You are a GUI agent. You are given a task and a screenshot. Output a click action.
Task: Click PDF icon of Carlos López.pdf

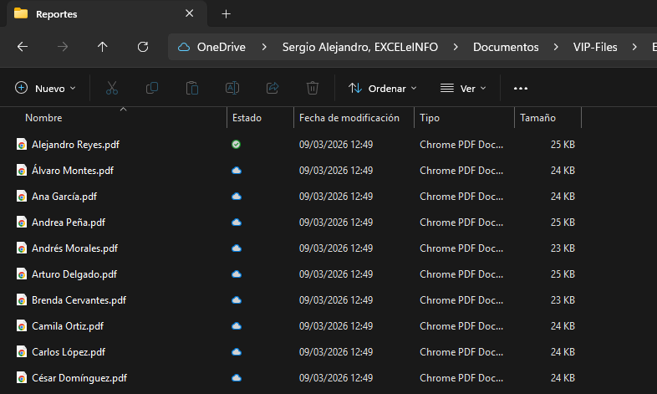click(x=22, y=351)
